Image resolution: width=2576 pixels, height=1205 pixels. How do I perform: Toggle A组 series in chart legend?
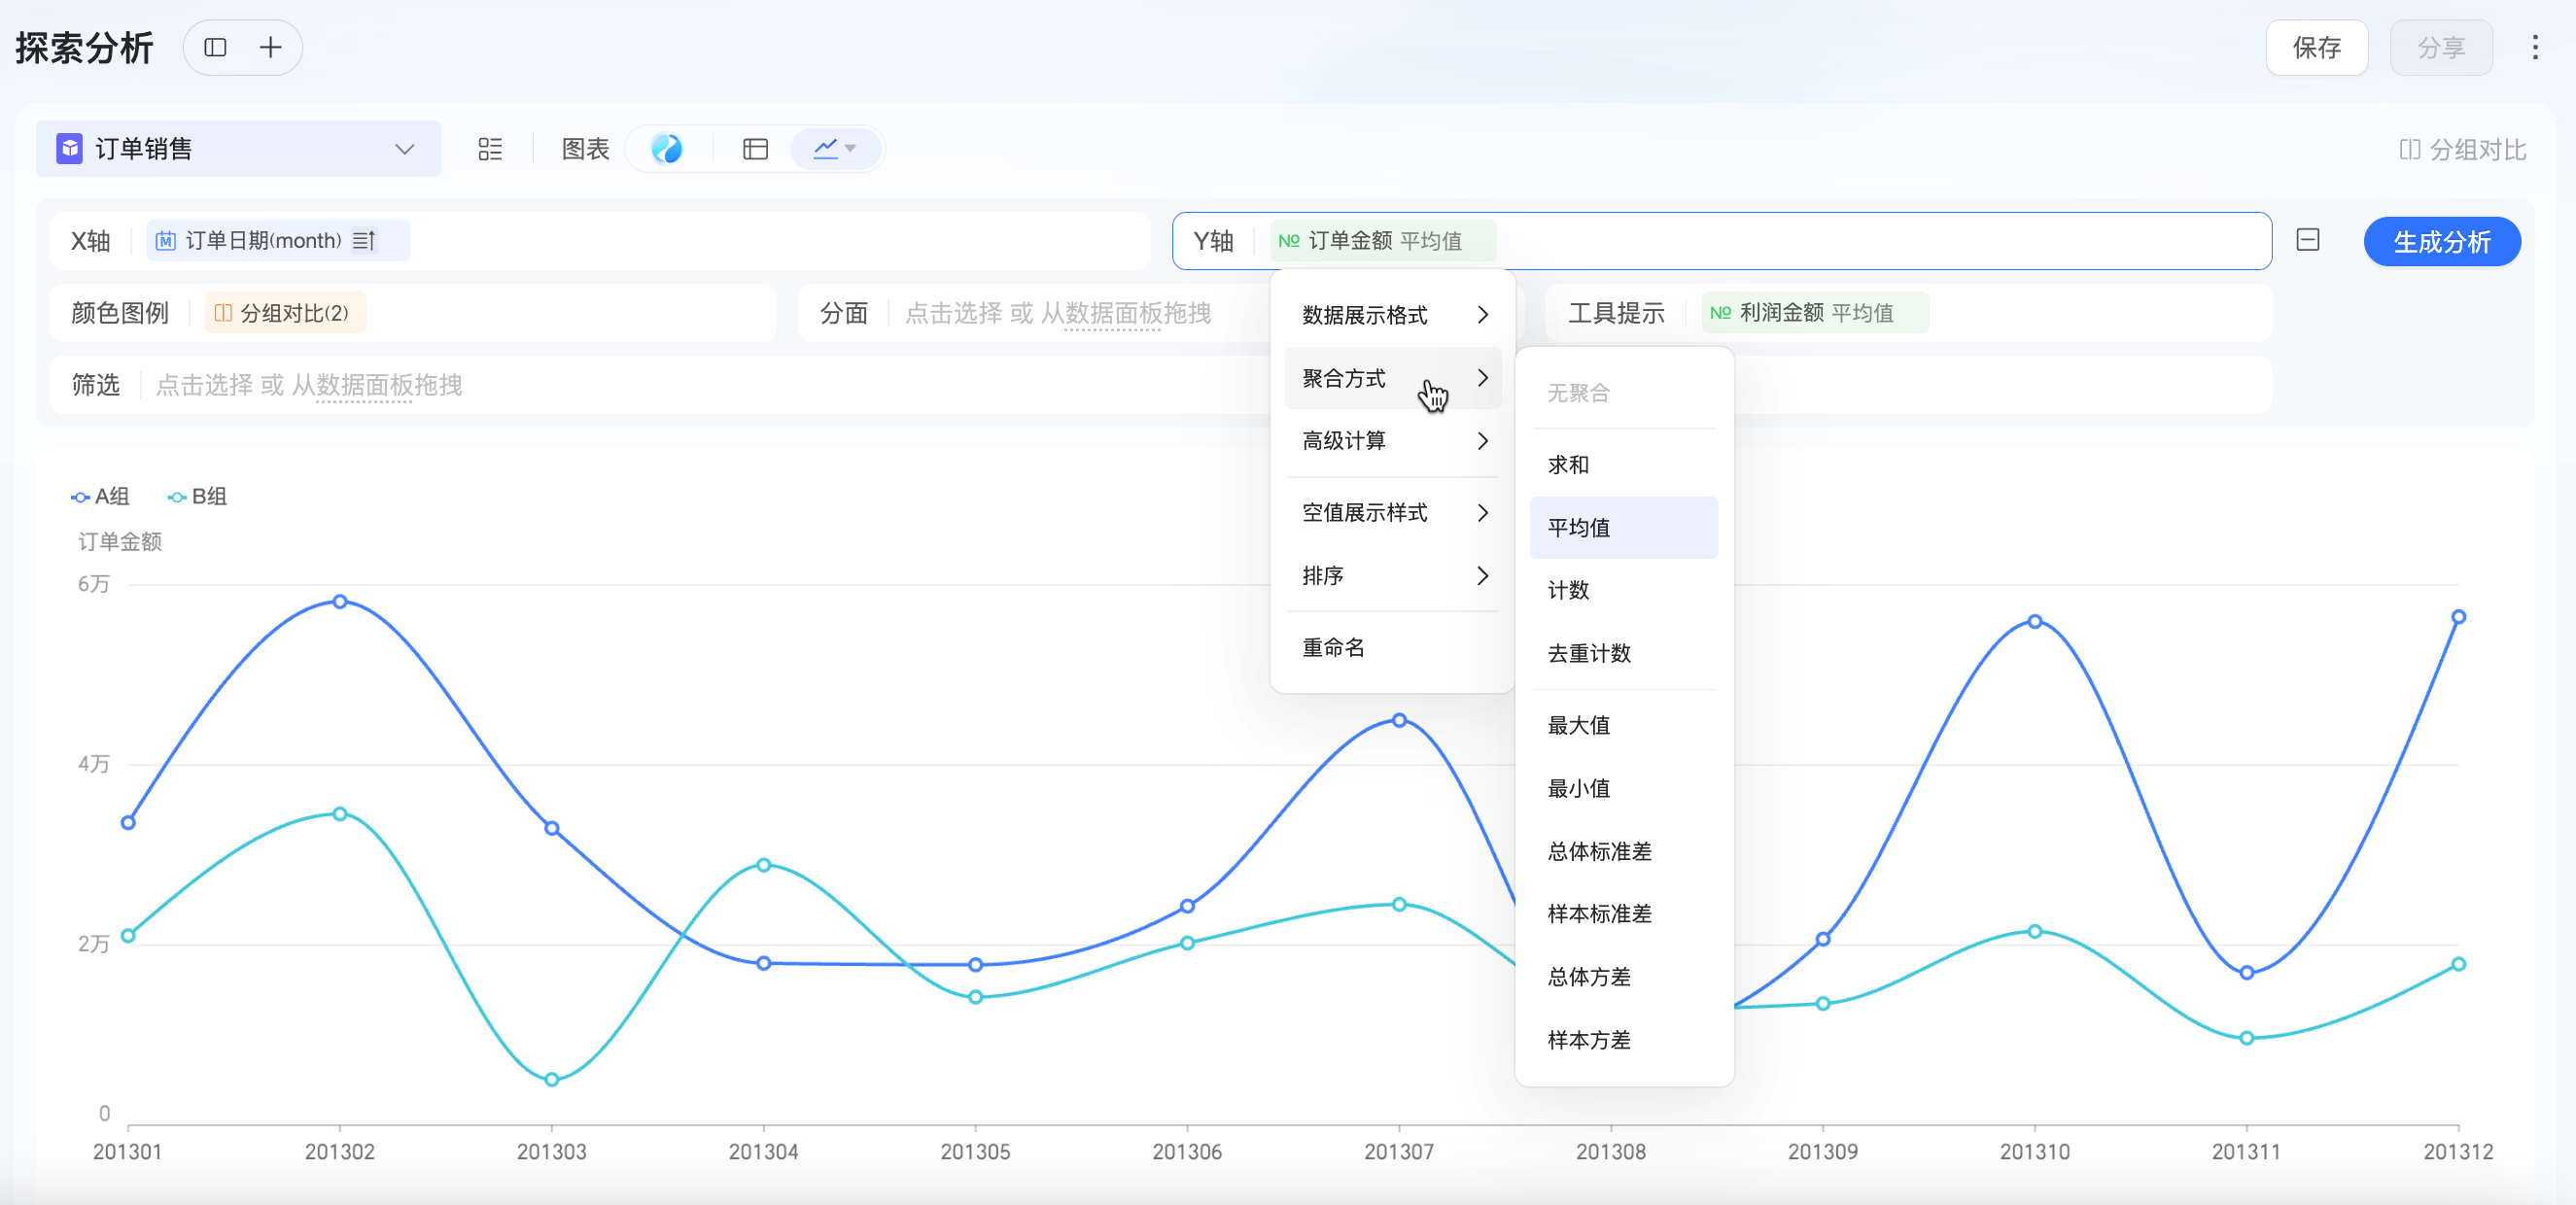[101, 496]
